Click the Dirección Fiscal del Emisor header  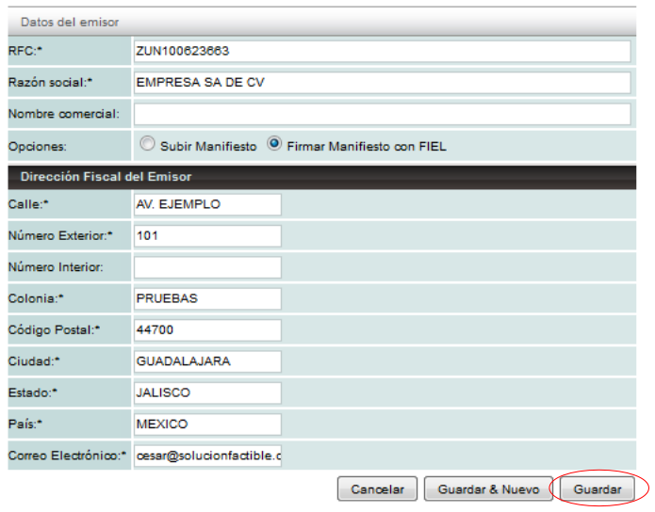coord(106,176)
